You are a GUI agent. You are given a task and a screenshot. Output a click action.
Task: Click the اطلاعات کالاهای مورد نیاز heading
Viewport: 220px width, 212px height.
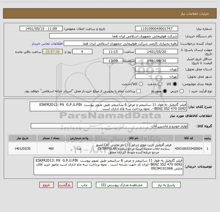click(x=191, y=116)
